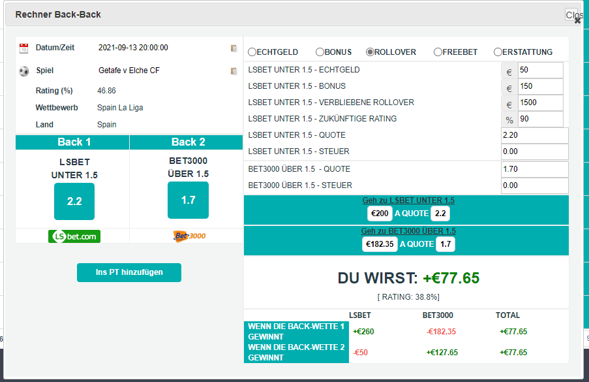
Task: Click the match name Getafe v Elche CF
Action: click(129, 71)
